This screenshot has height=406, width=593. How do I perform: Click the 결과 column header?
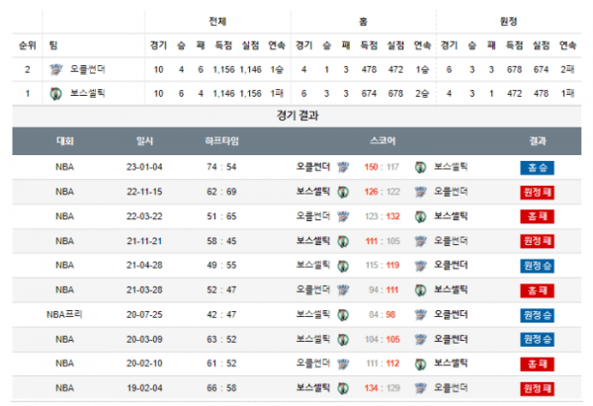pyautogui.click(x=537, y=141)
